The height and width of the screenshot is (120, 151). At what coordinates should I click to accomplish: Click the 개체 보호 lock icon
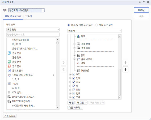78,48
